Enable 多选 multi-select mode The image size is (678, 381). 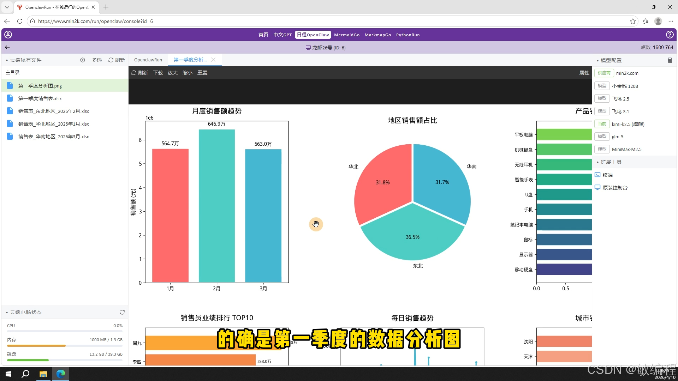click(96, 60)
